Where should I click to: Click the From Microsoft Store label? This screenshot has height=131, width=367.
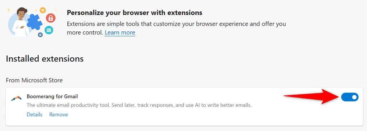tap(34, 80)
